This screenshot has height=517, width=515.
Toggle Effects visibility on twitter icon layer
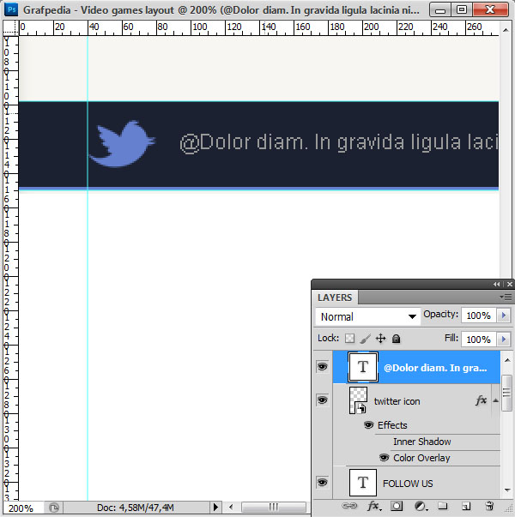[x=368, y=425]
